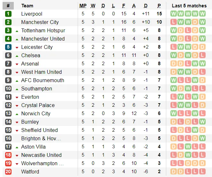Click Brighton & Hov's position 16 badge

tap(8, 138)
